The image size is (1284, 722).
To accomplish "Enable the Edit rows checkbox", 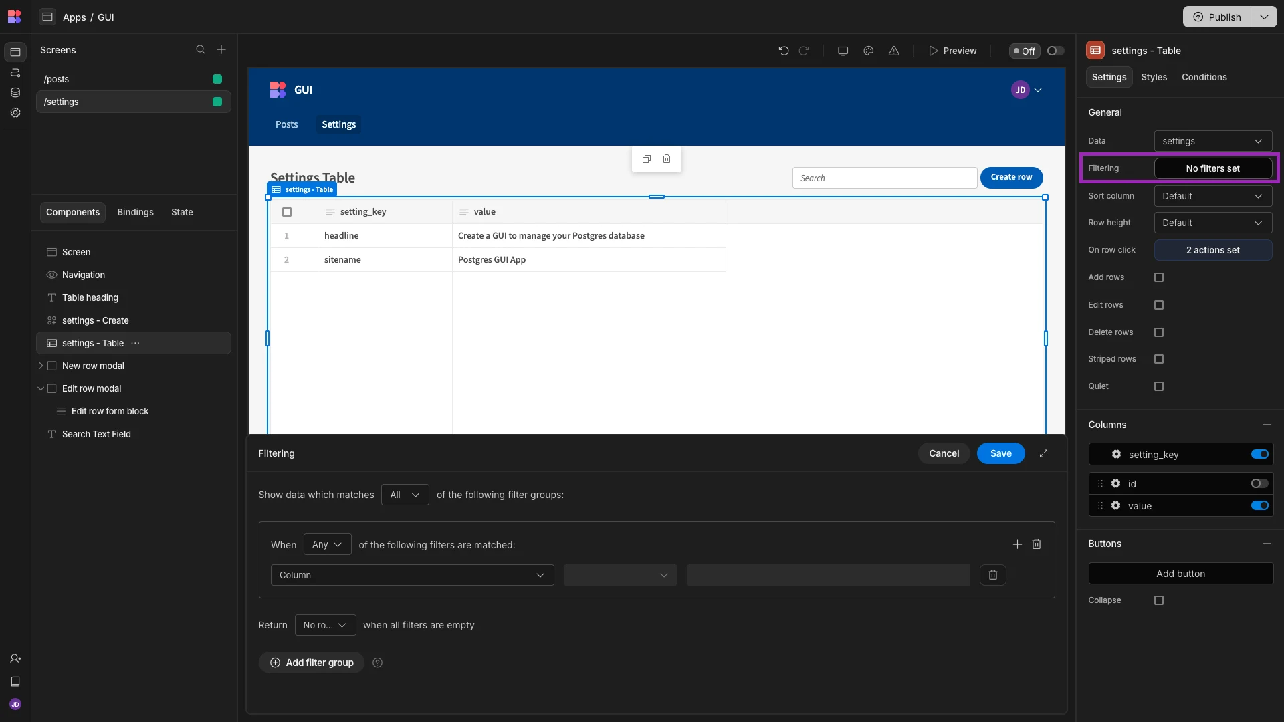I will click(x=1159, y=305).
